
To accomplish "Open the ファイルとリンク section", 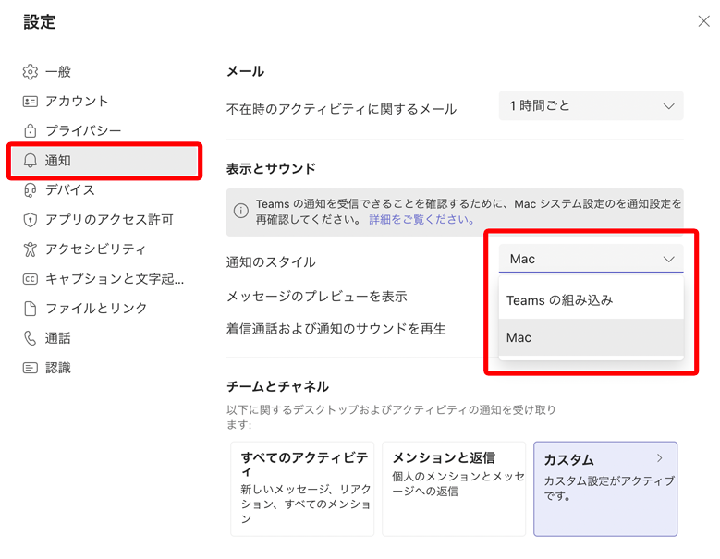I will click(x=104, y=309).
